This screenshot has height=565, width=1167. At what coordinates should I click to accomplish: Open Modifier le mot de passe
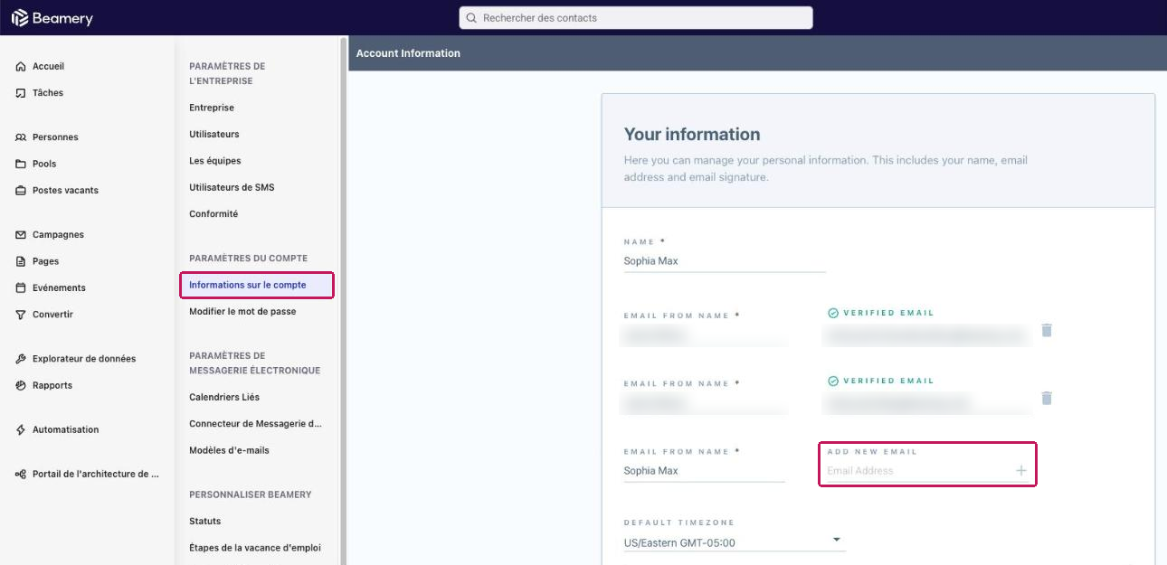tap(242, 312)
